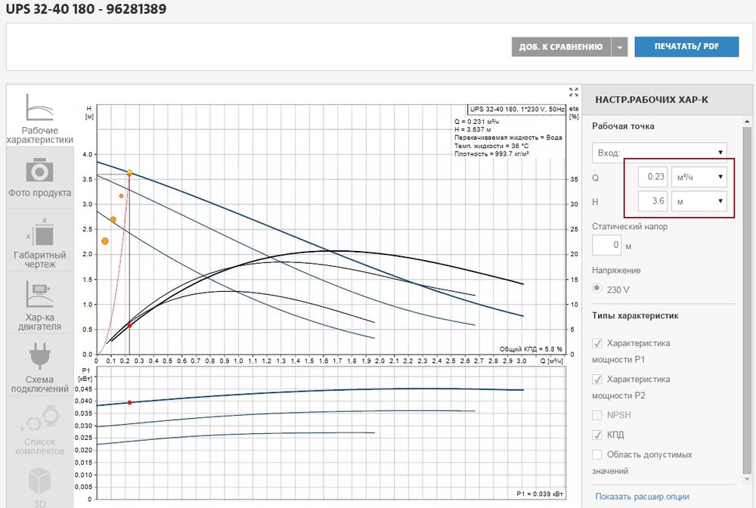Open the Рабочие характеристики curve icon

(x=39, y=108)
